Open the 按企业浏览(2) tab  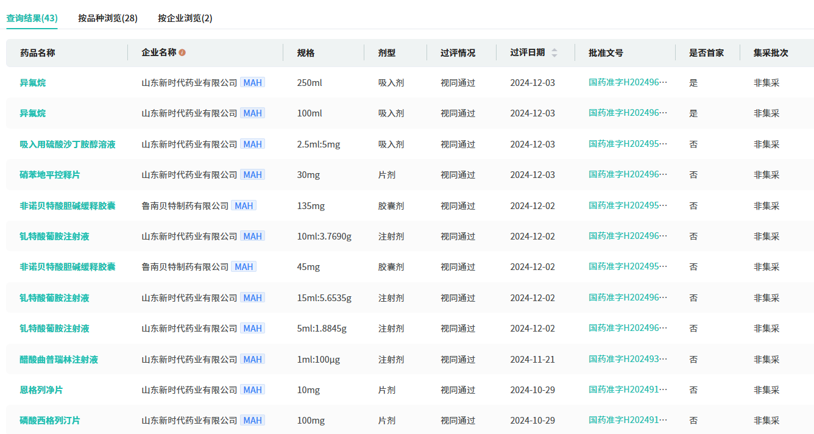click(x=185, y=18)
